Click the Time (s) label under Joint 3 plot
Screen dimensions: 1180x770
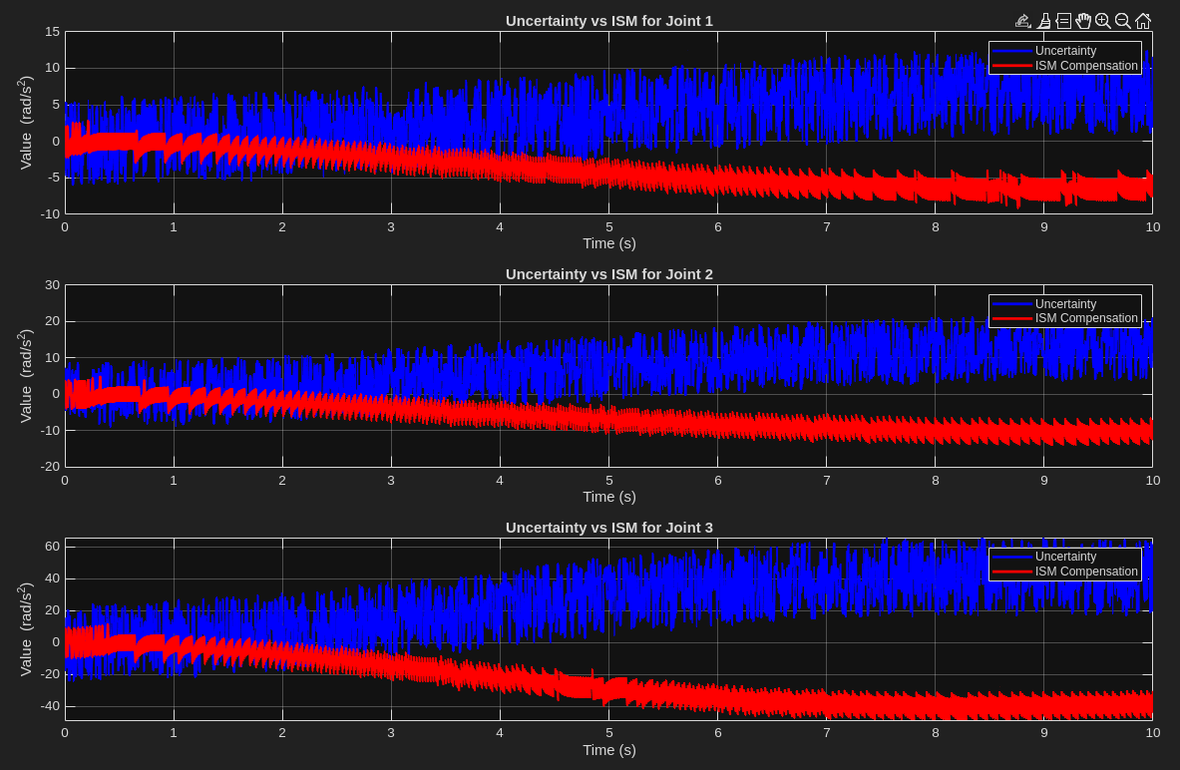[x=608, y=750]
